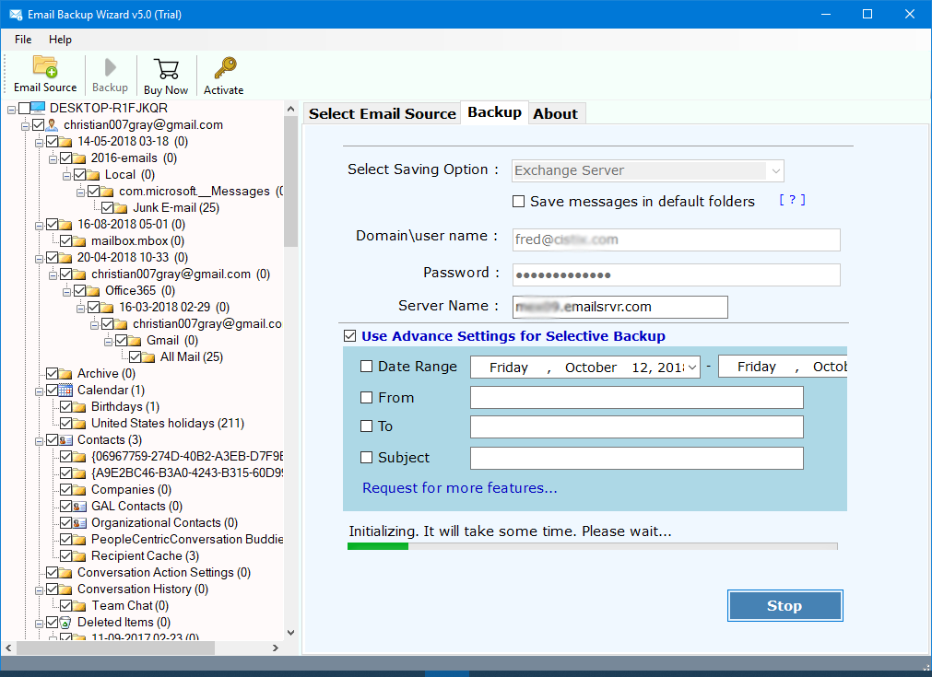Collapse the Calendar tree node
The image size is (932, 677).
click(x=39, y=391)
